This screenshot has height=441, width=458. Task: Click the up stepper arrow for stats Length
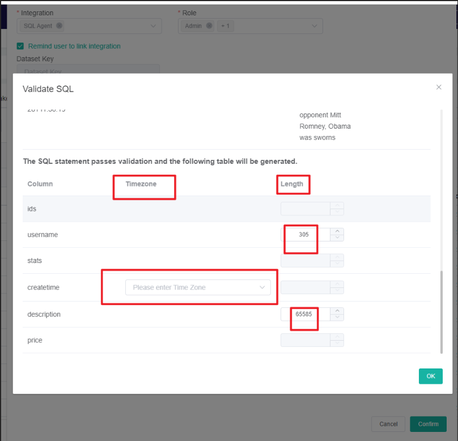[337, 257]
